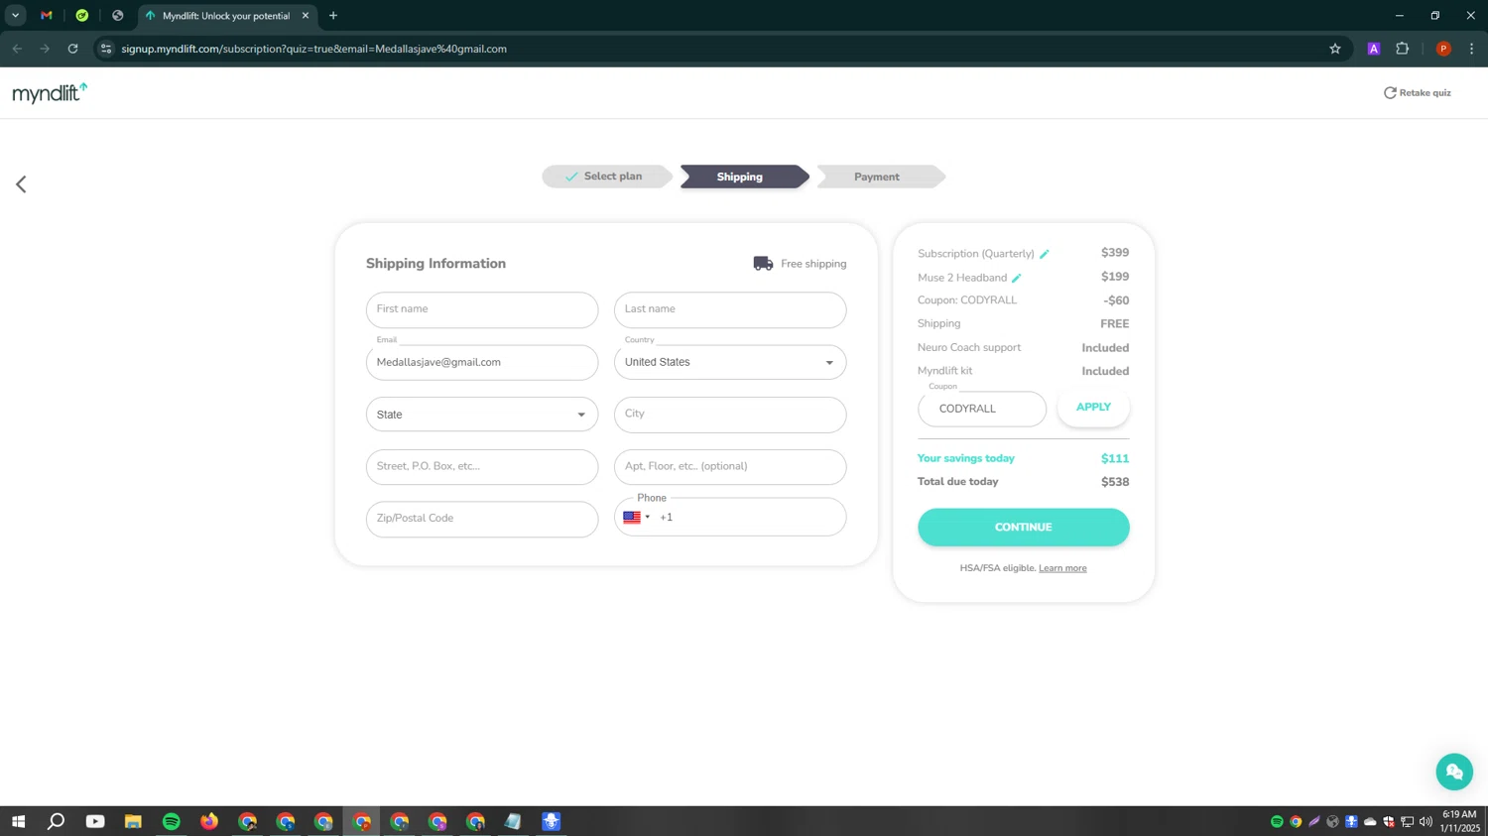Open the tab search dropdown
Image resolution: width=1488 pixels, height=836 pixels.
15,16
